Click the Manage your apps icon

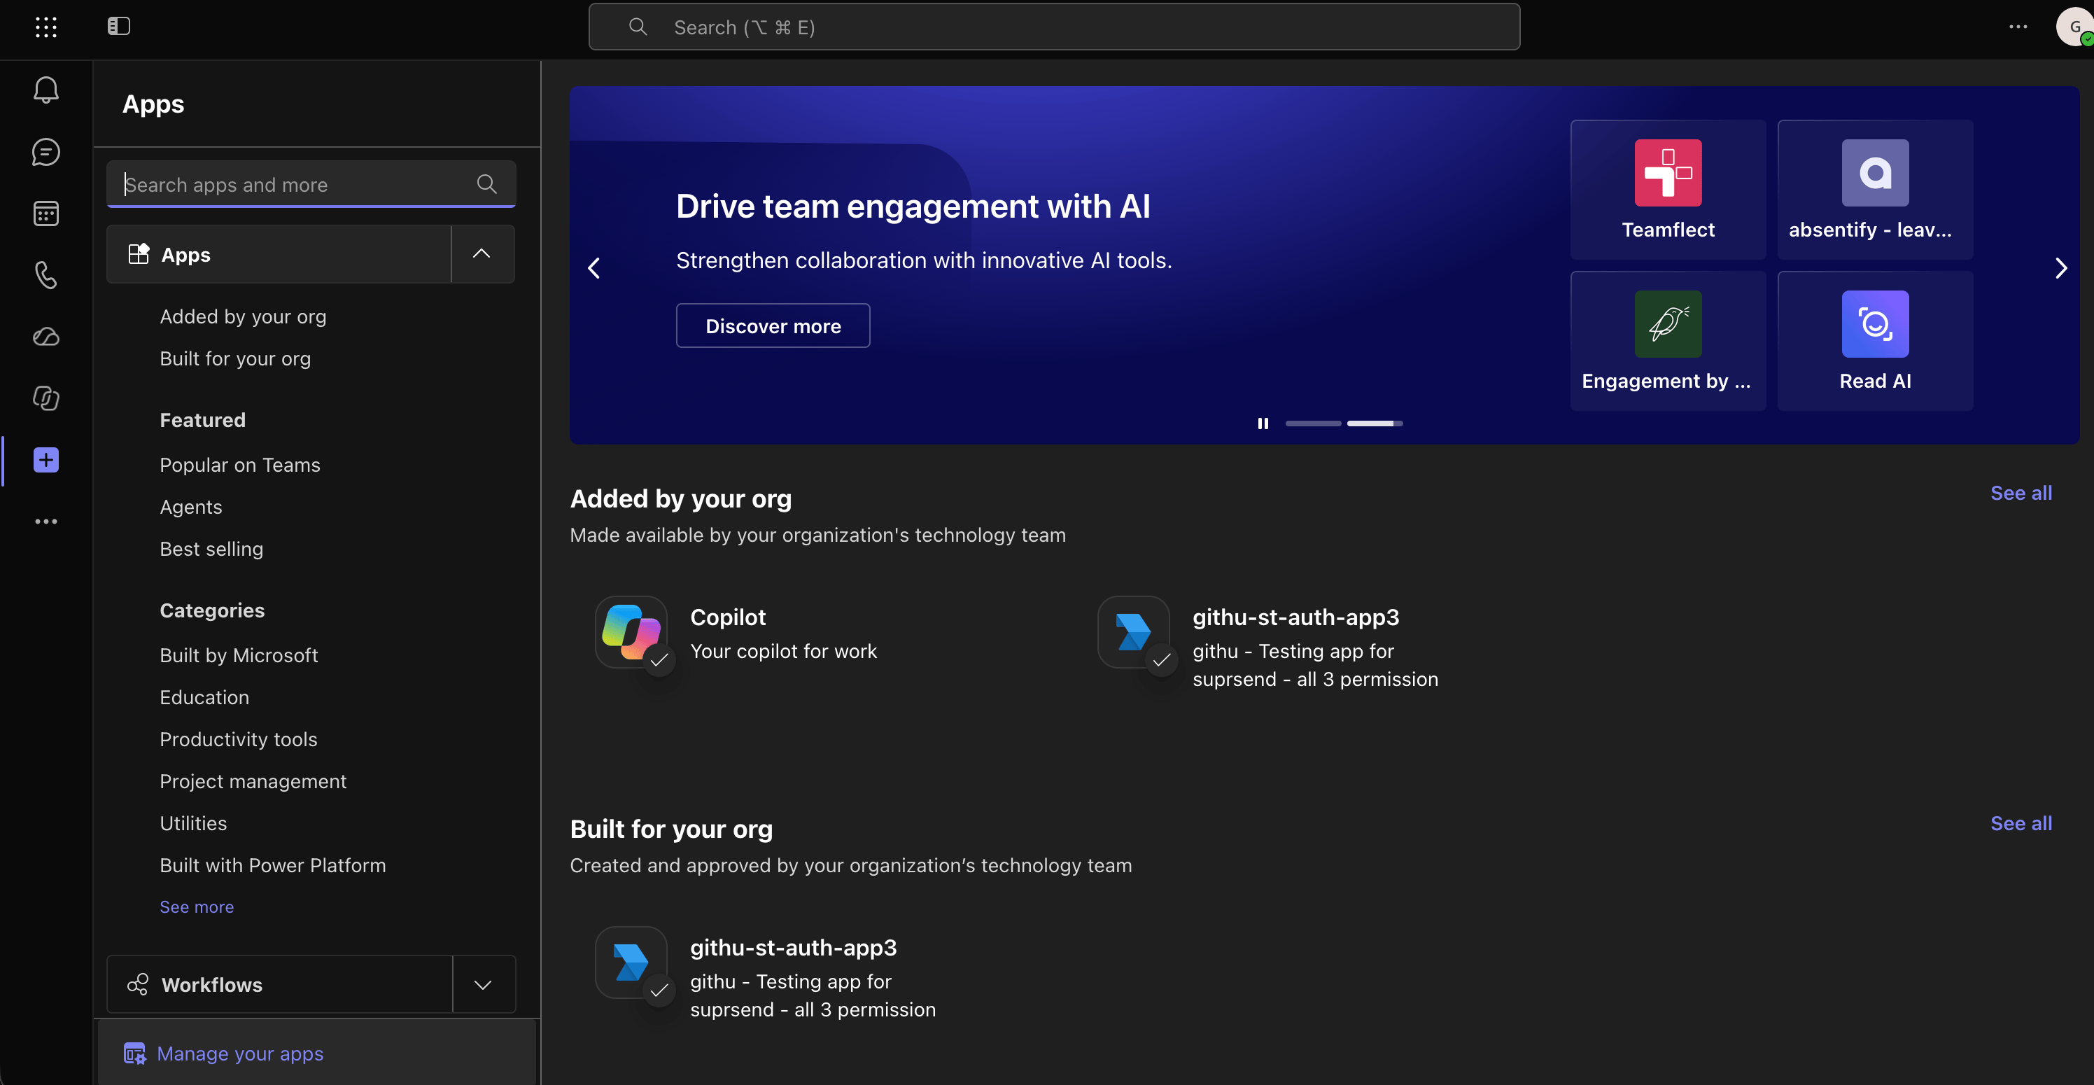click(134, 1053)
